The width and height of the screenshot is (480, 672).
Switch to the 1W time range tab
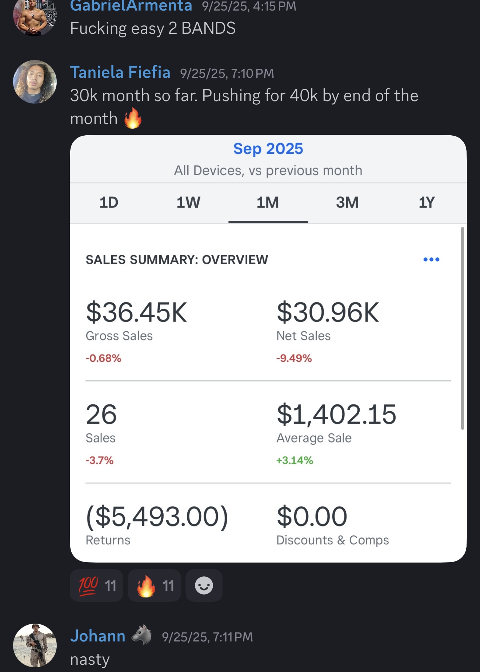(x=188, y=203)
